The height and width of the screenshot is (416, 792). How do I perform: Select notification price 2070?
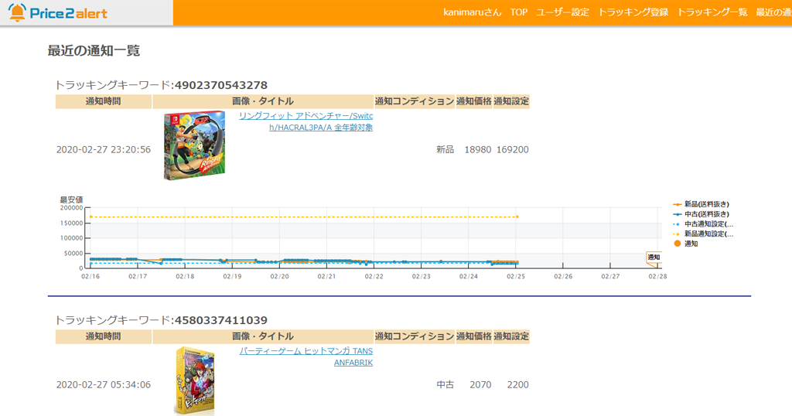point(480,385)
